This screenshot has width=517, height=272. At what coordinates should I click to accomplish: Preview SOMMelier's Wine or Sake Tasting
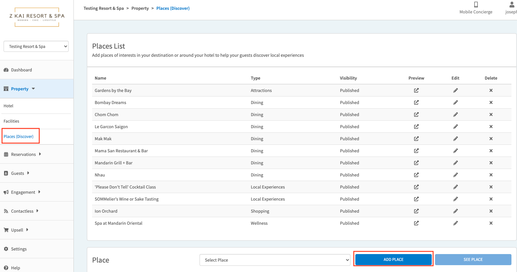click(416, 199)
